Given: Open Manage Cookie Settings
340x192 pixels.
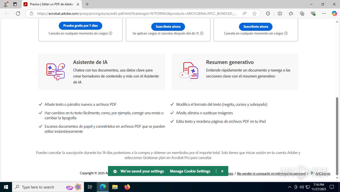Looking at the screenshot, I should (190, 171).
